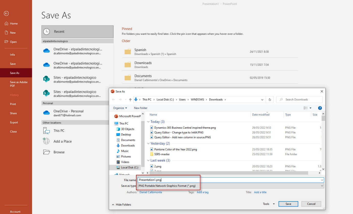
Task: Select Save in the backstage sidebar
Action: 13,64
